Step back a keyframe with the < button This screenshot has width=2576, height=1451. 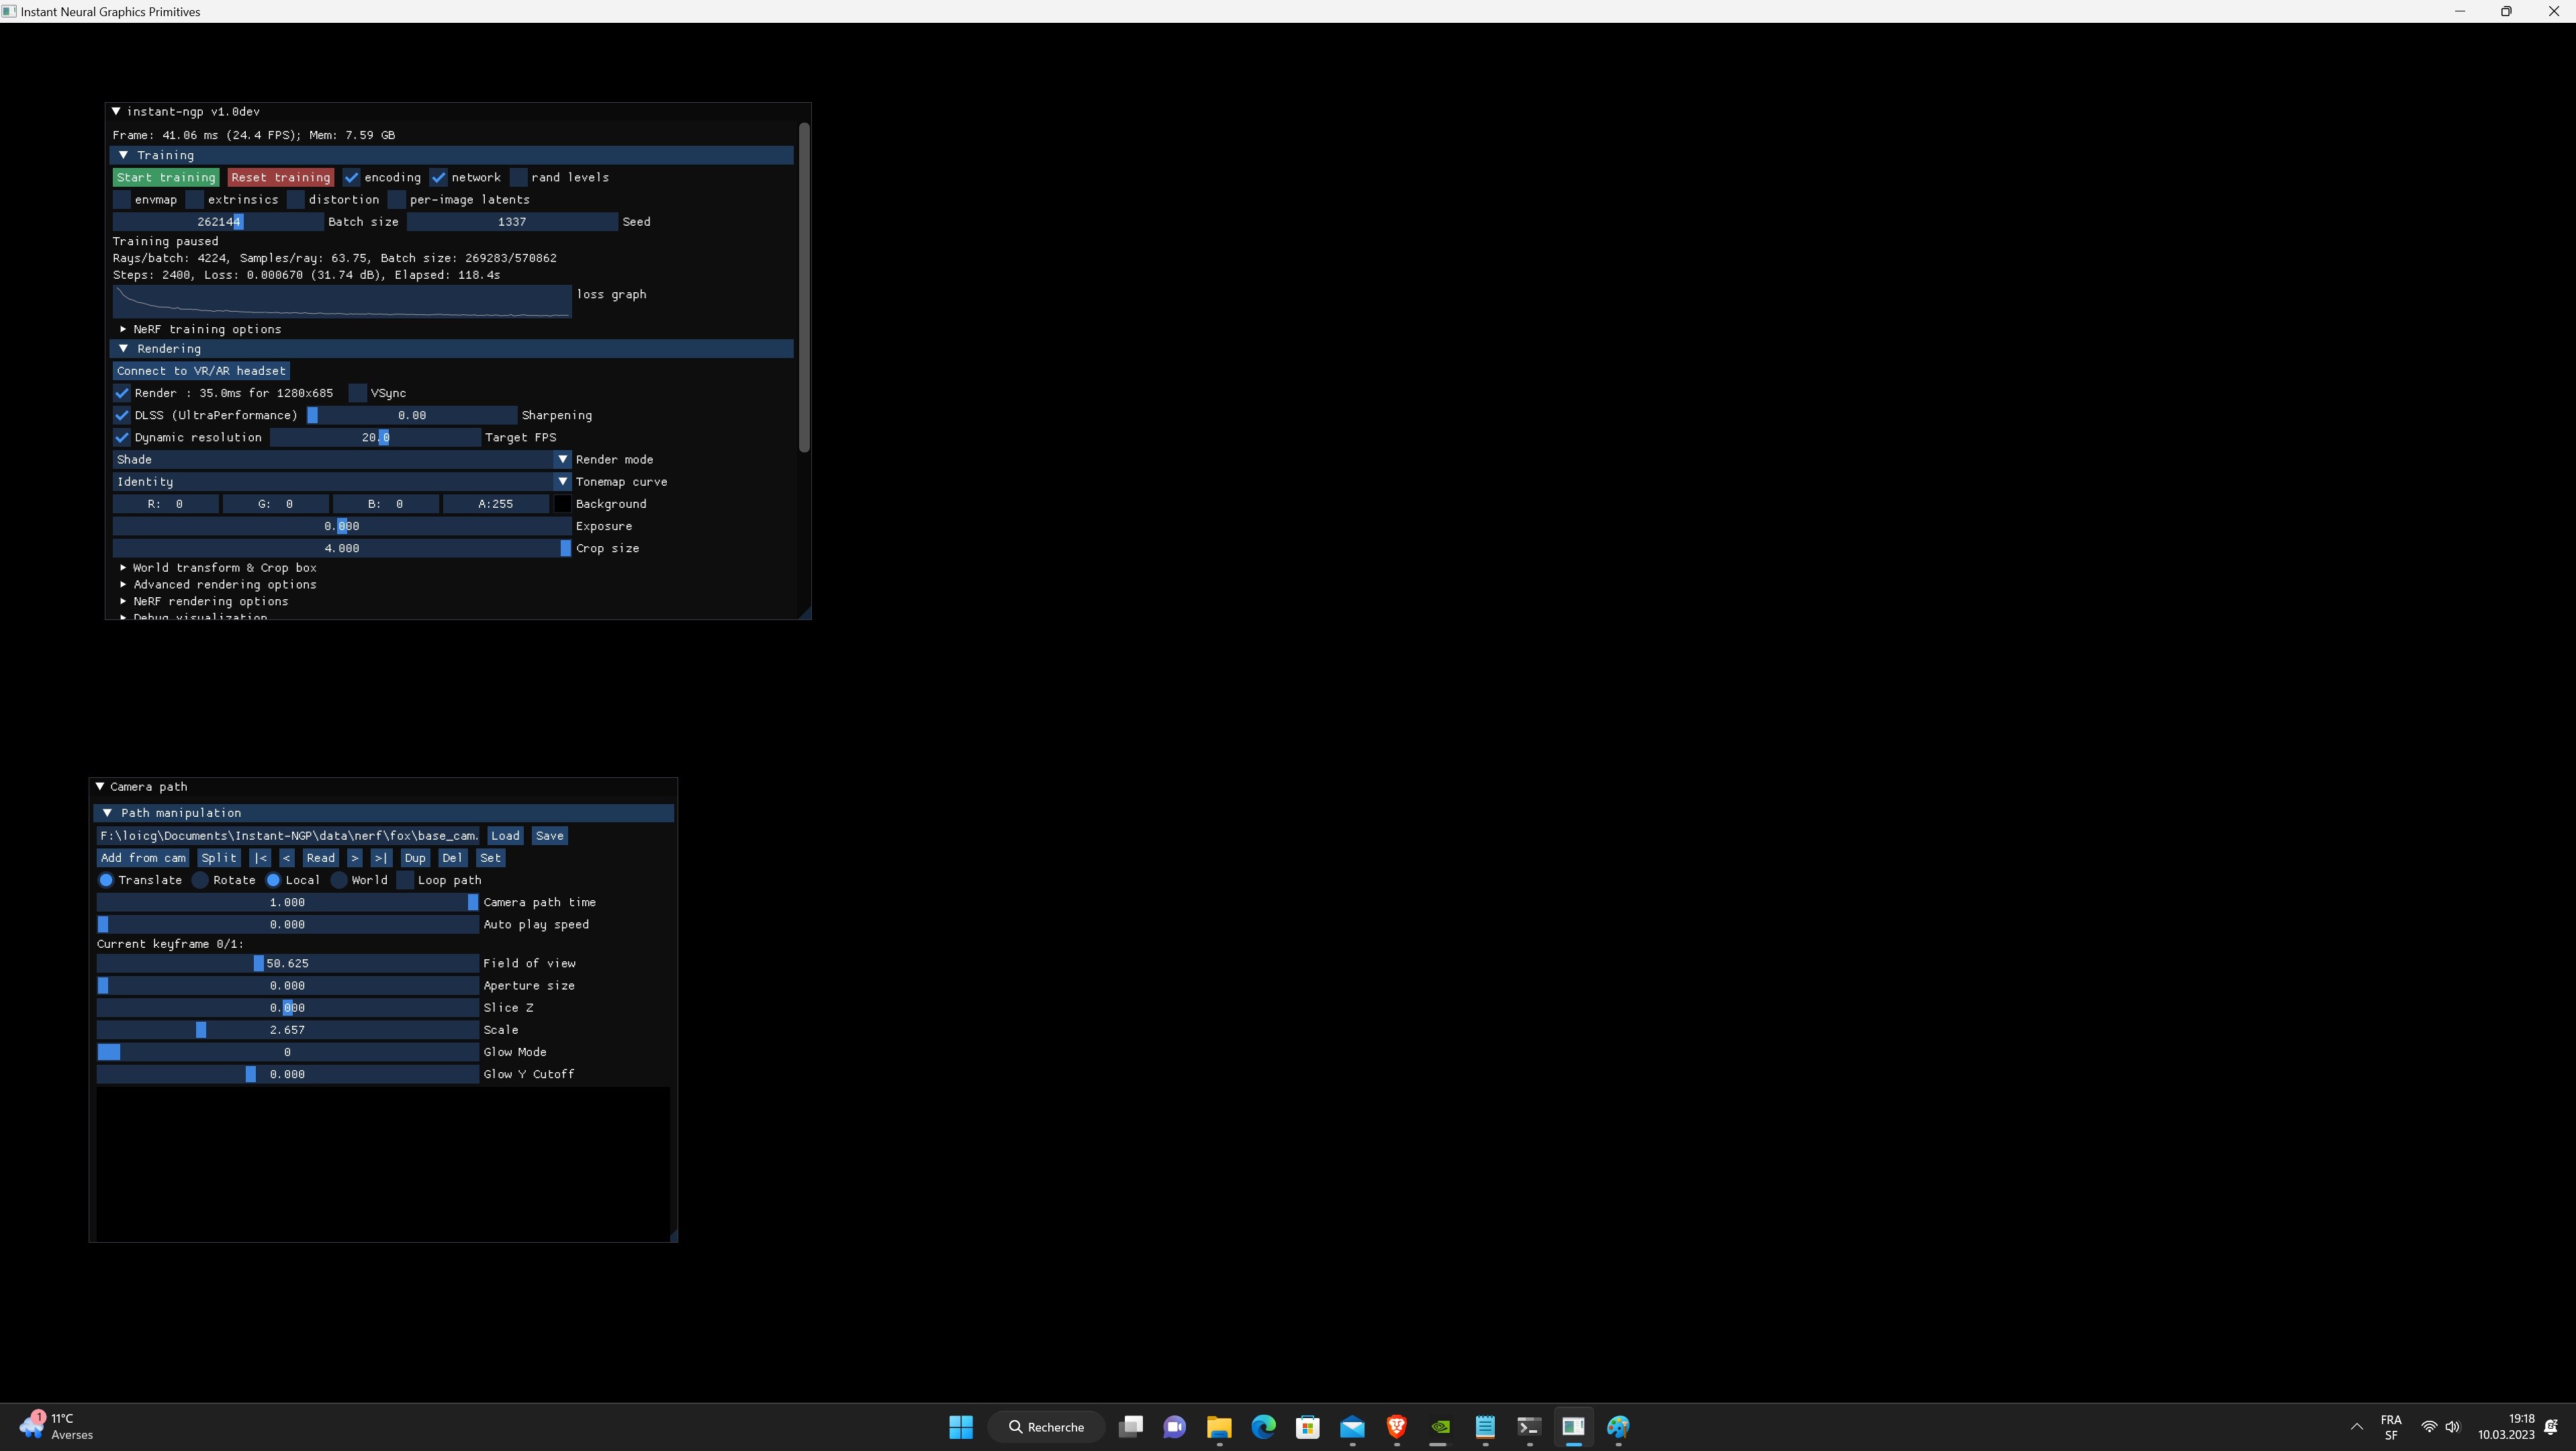point(287,857)
